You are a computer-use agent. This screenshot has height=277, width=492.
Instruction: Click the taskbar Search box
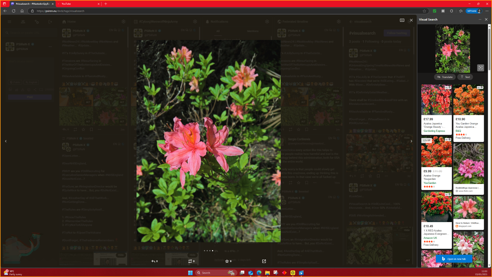pos(216,273)
